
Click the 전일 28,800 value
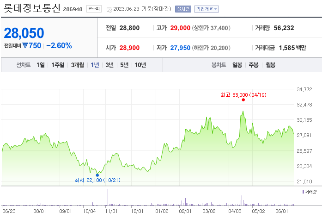[x=129, y=28]
